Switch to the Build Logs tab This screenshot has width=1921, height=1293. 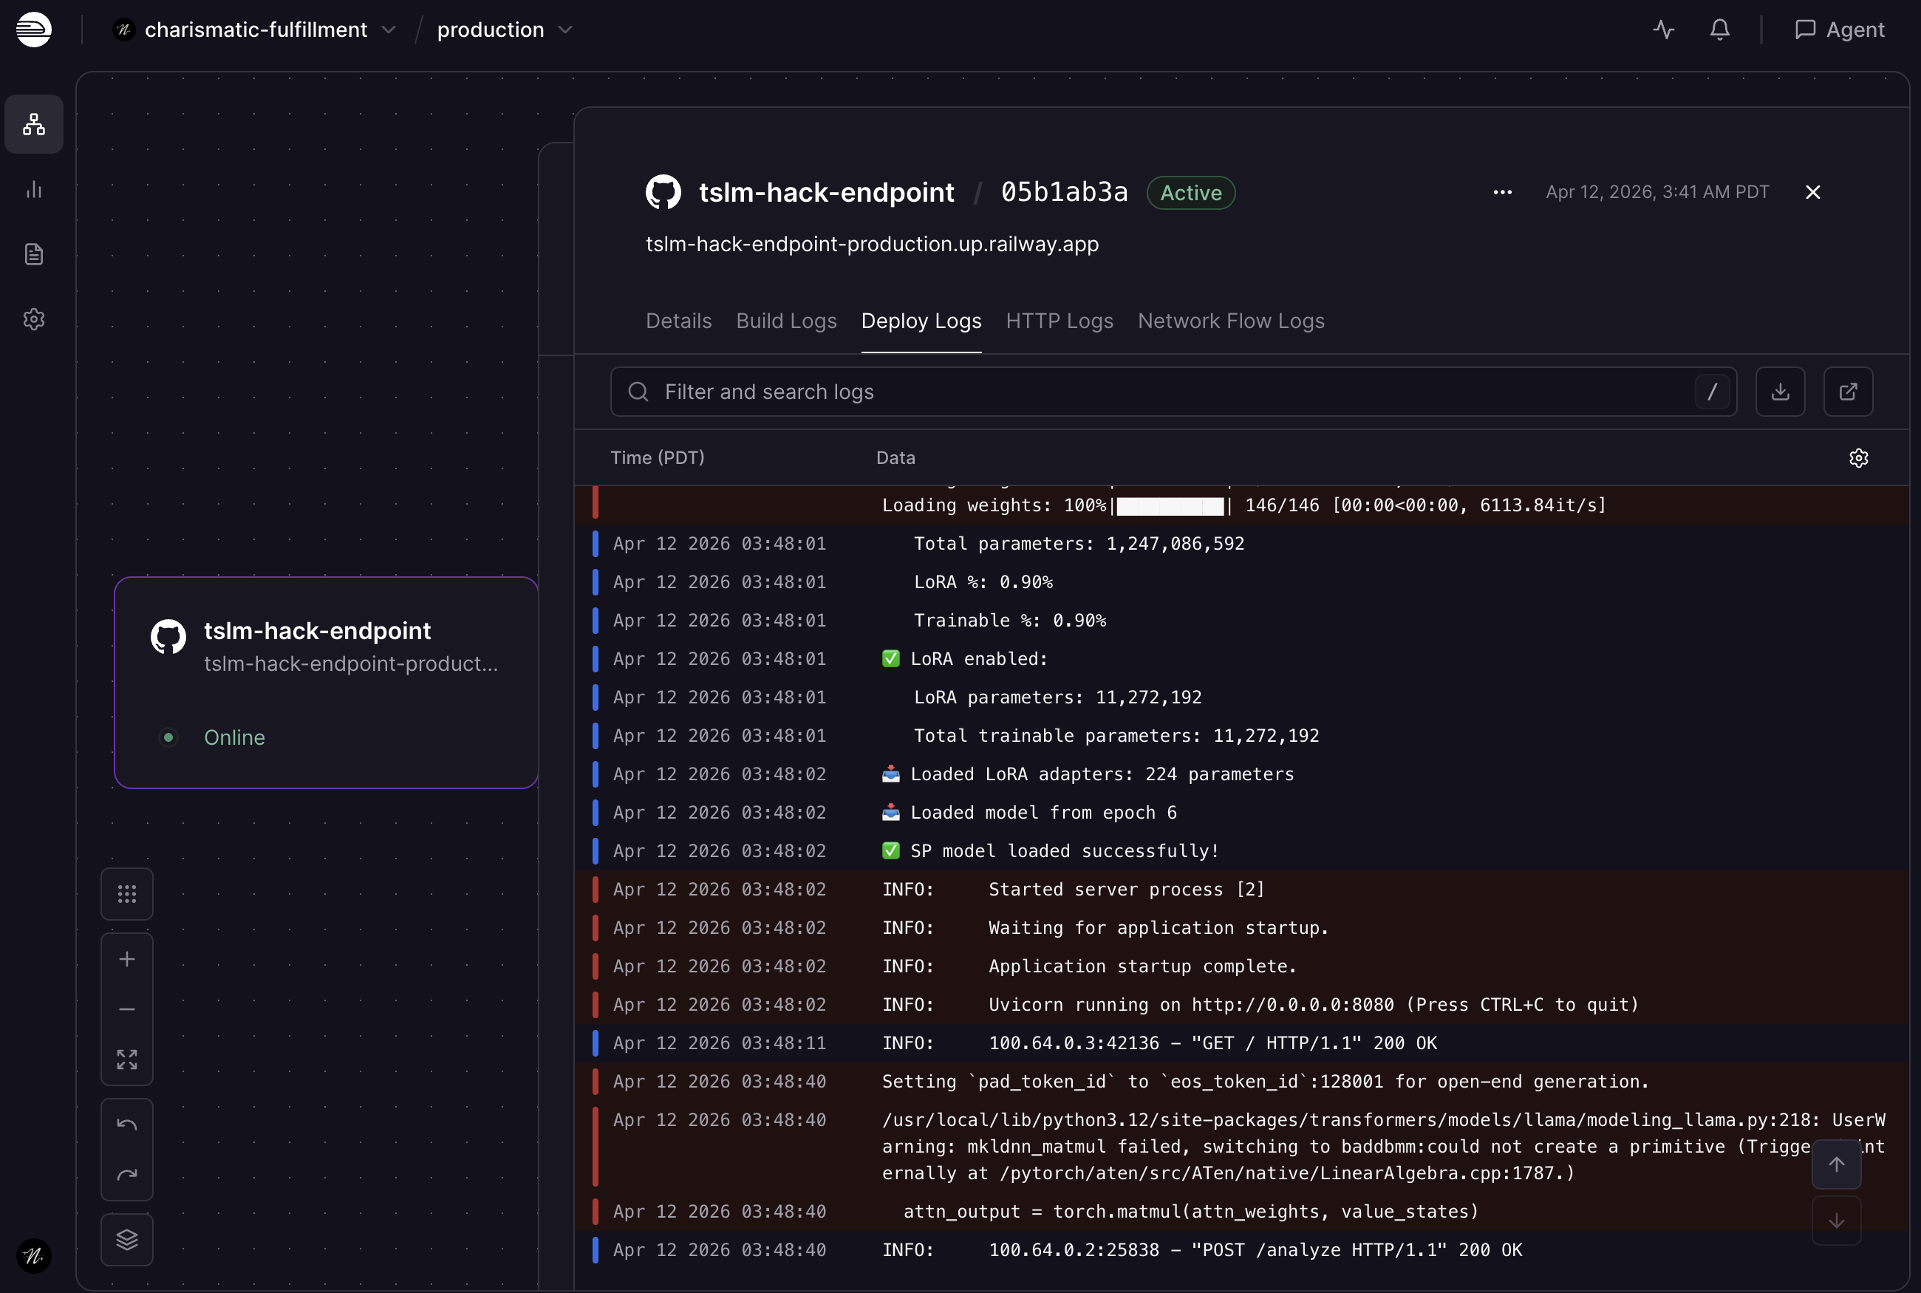point(785,321)
